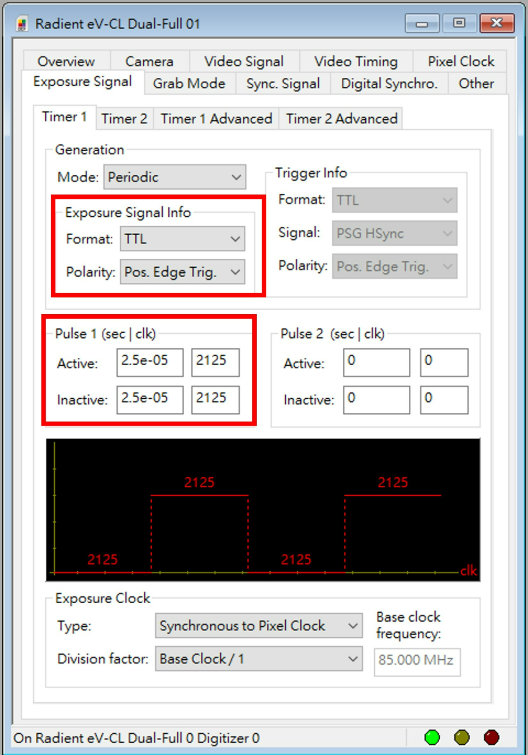Click Pulse 2 Active seconds field
Viewport: 528px width, 755px height.
tap(376, 362)
